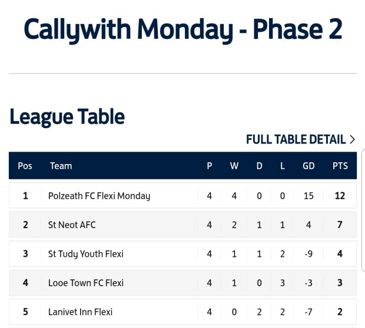
Task: Click position 1 in the league table
Action: 25,196
